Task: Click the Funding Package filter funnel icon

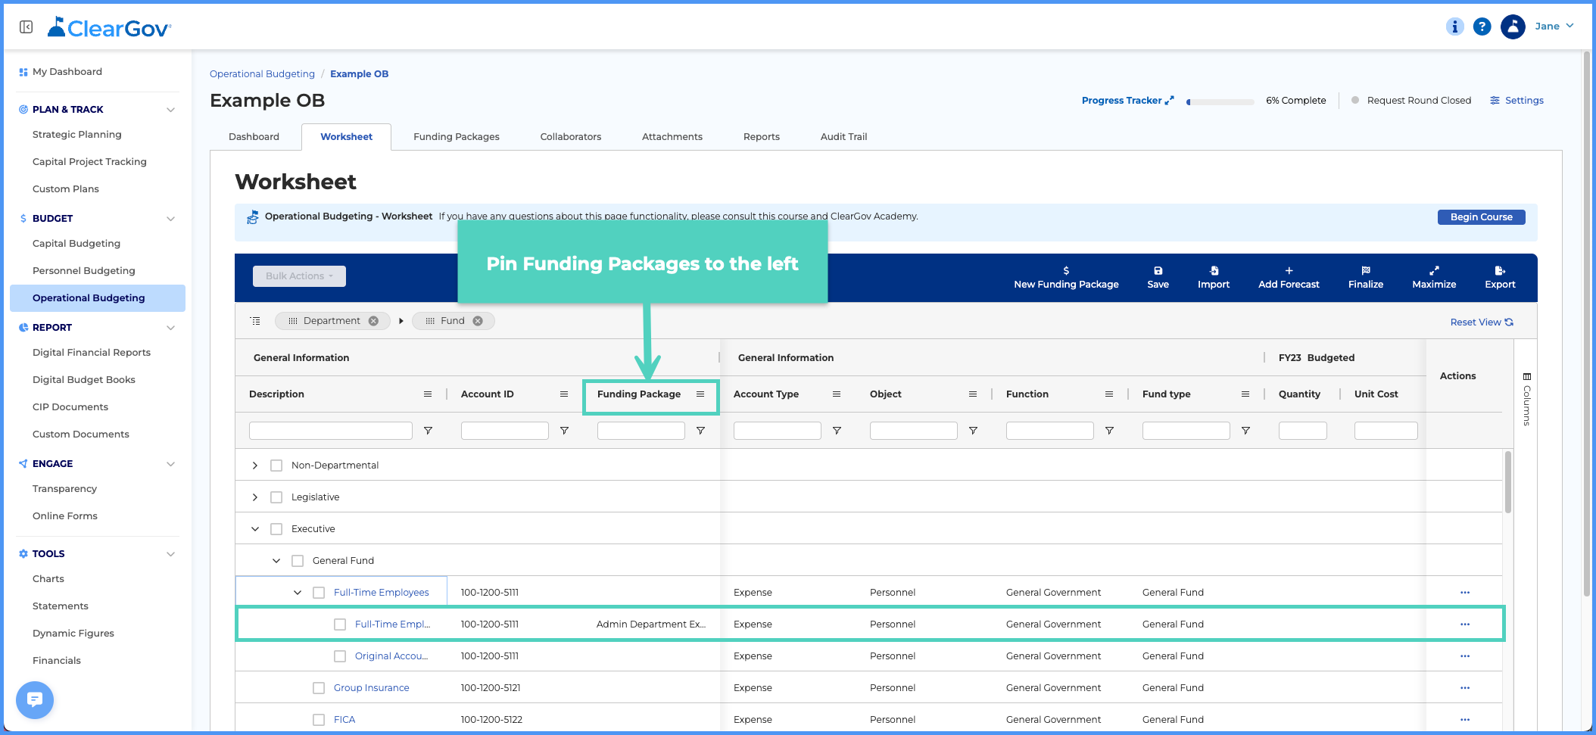Action: tap(700, 431)
